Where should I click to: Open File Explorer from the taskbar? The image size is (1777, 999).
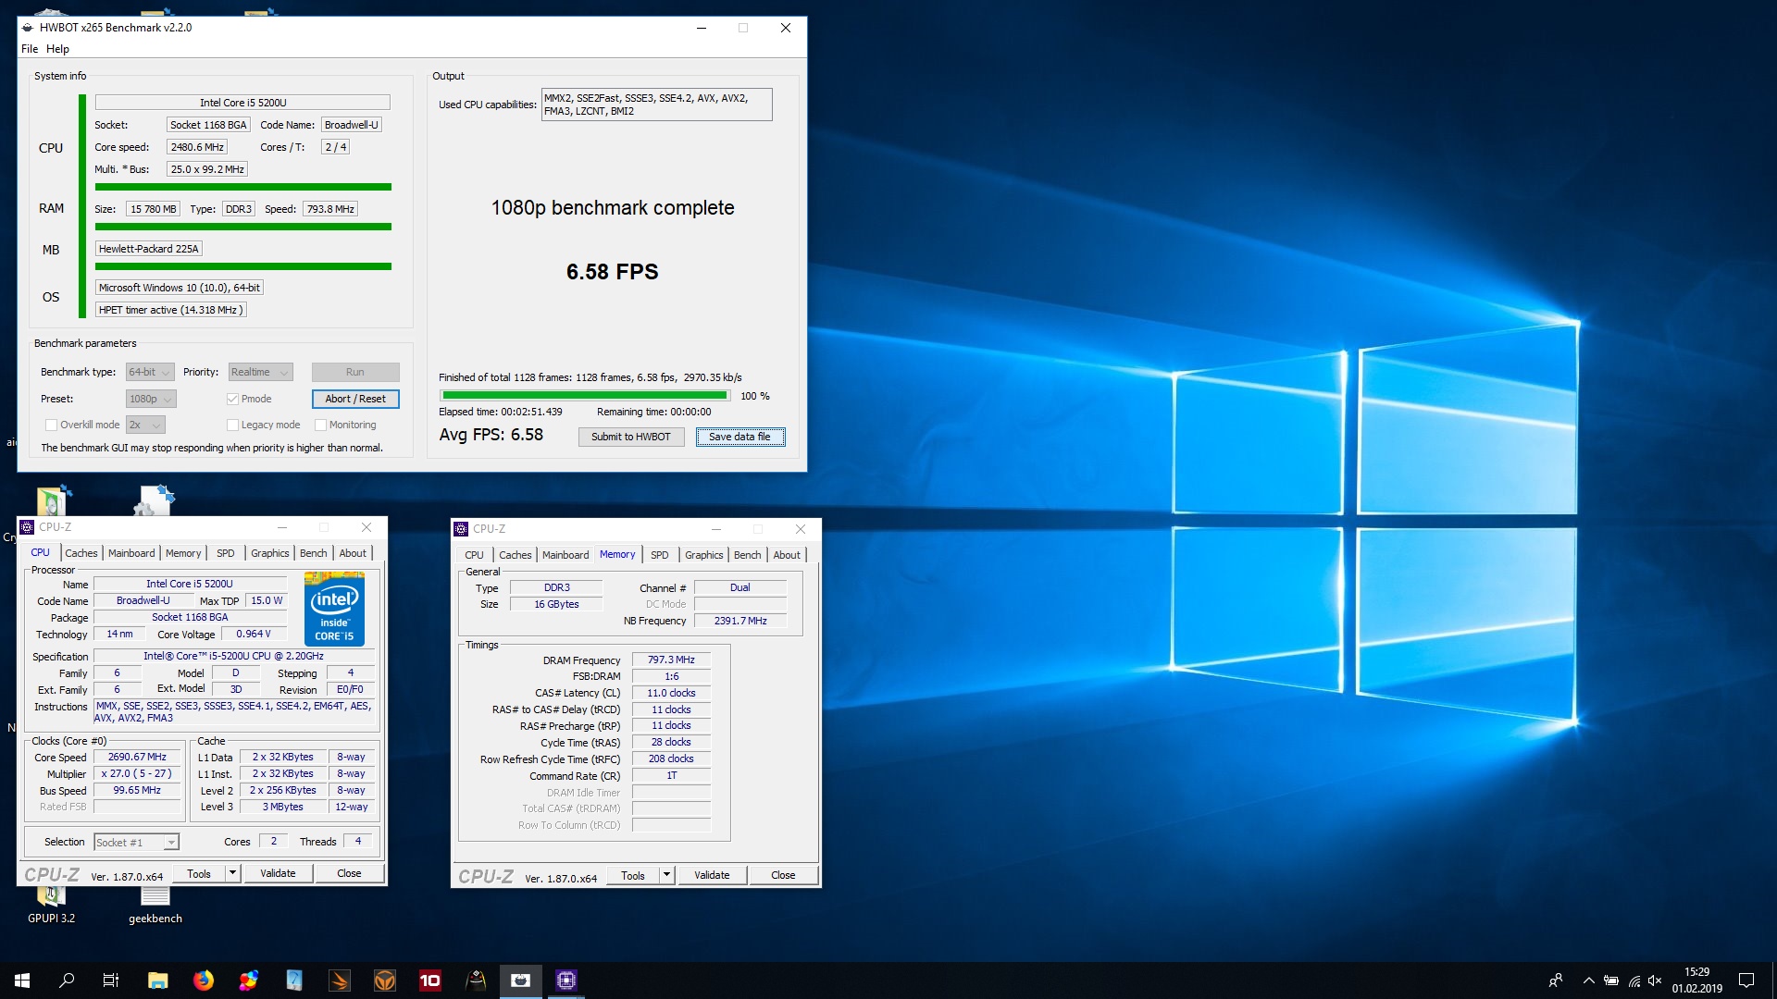tap(157, 980)
